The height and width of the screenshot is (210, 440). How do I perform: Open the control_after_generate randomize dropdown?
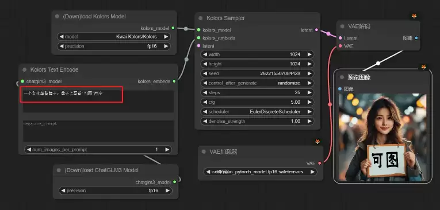[257, 83]
